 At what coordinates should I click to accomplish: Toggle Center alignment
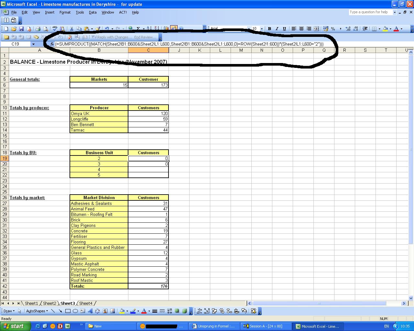(x=301, y=29)
